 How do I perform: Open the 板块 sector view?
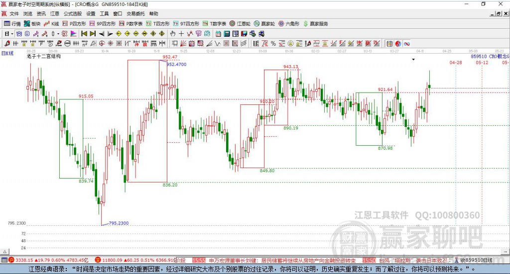pos(32,24)
